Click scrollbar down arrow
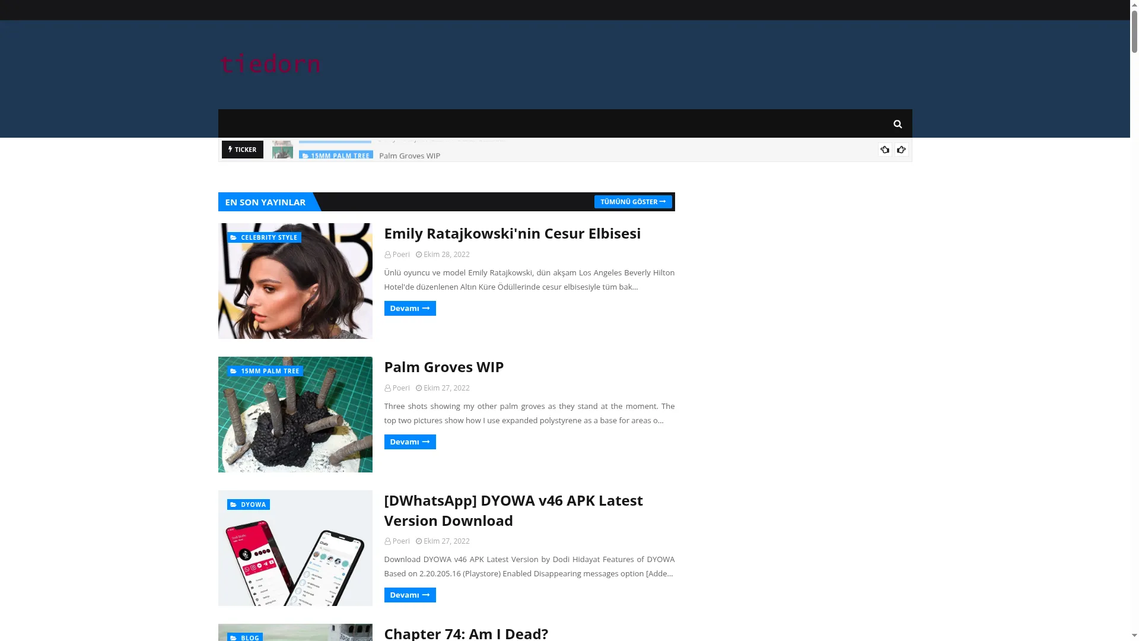This screenshot has height=641, width=1139. (1134, 636)
